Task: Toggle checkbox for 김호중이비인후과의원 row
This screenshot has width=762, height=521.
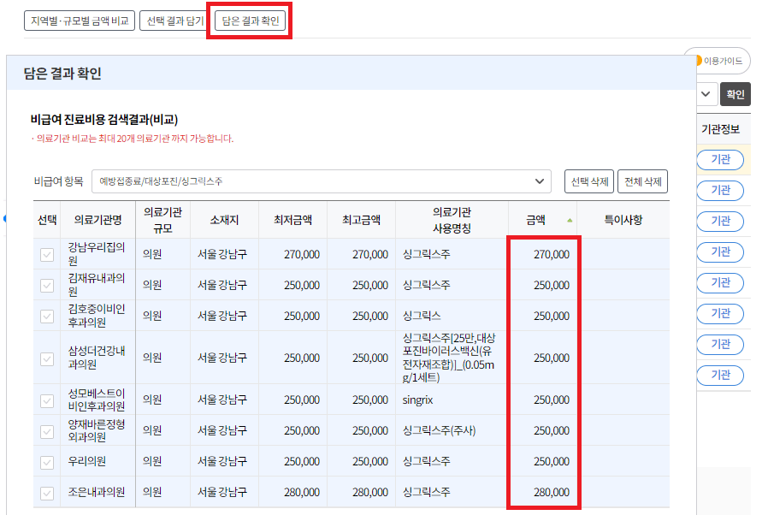Action: click(47, 317)
